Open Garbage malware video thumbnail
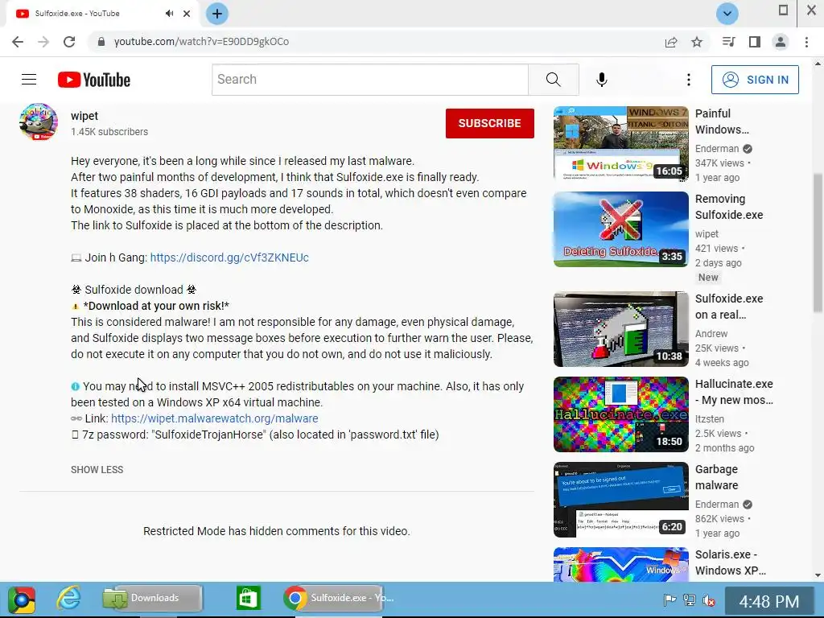Viewport: 824px width, 618px height. [620, 499]
